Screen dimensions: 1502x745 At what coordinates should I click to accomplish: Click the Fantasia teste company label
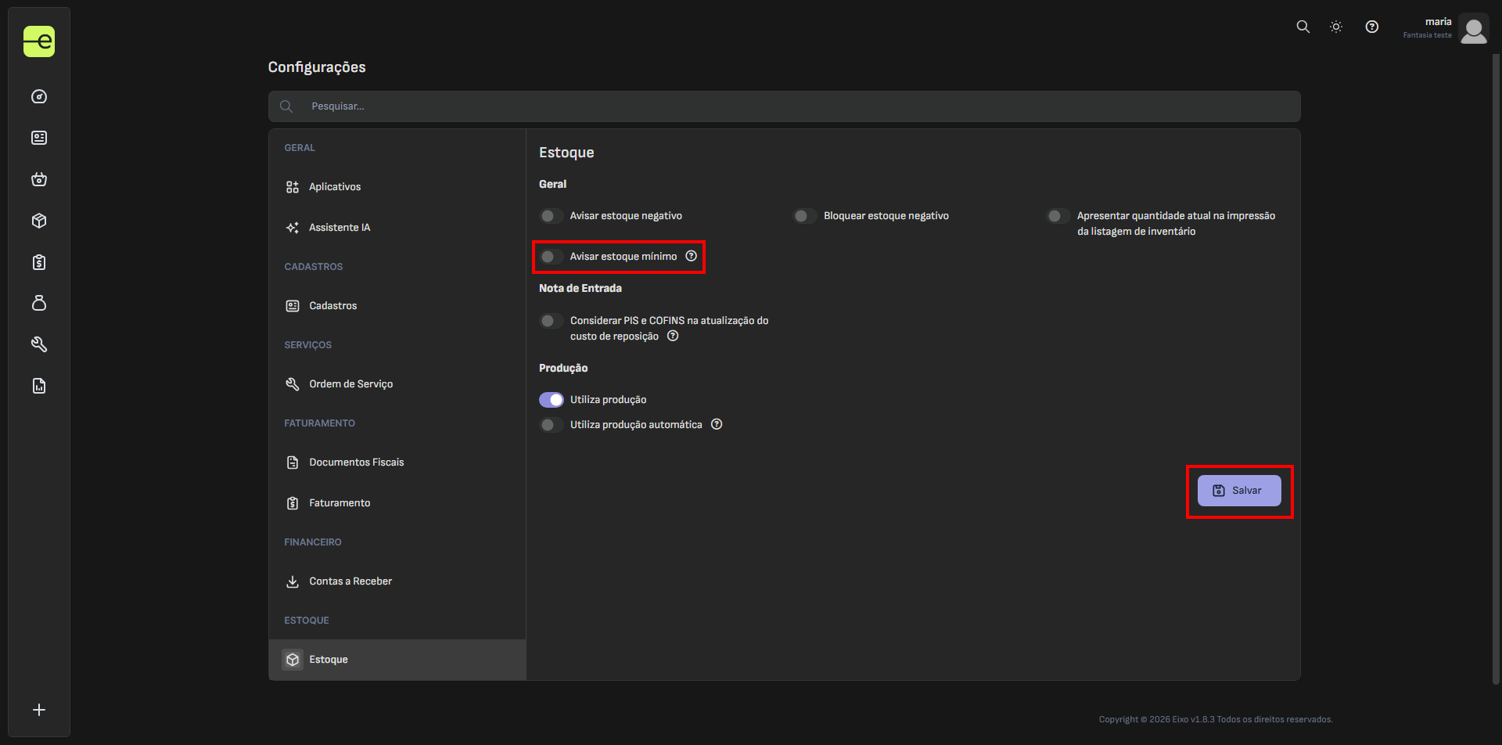1427,35
